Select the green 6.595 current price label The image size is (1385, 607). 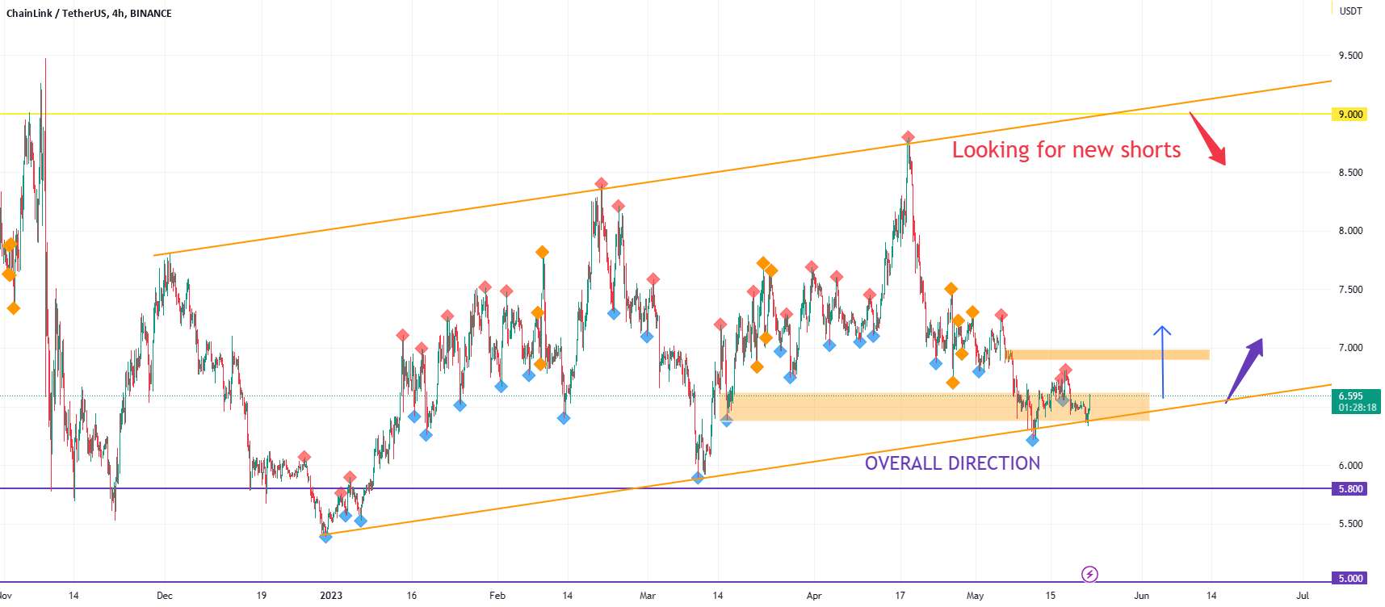[1349, 396]
